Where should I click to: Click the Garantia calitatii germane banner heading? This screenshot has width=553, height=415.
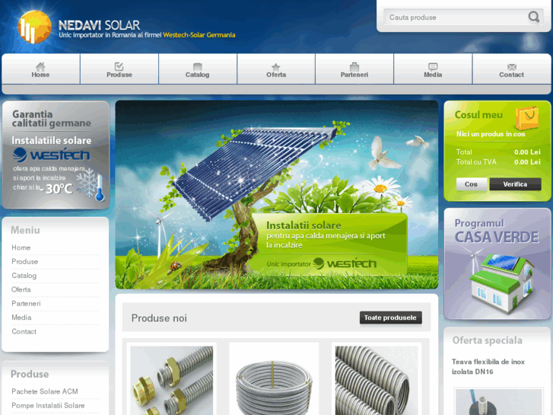coord(52,119)
